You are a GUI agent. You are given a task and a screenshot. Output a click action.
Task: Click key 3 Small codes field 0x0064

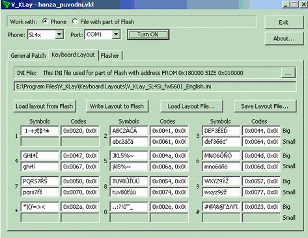tap(261, 142)
